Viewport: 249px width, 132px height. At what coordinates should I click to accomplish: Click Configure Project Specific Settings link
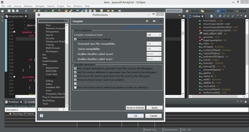tap(143, 27)
